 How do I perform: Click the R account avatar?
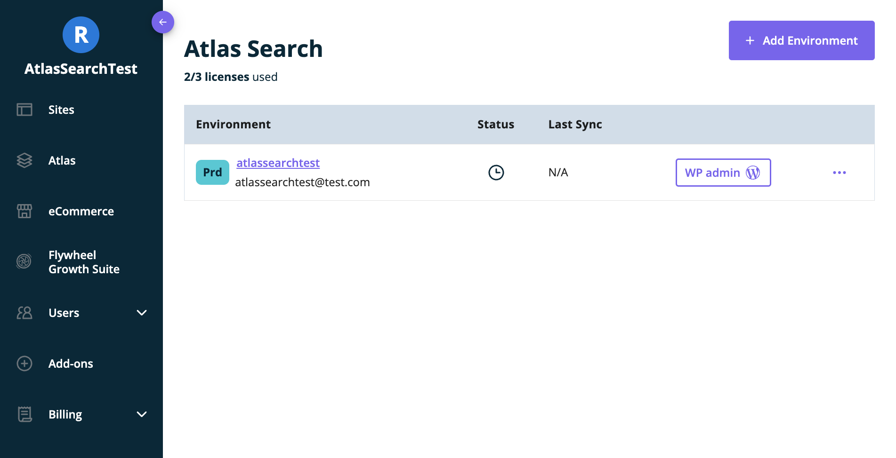coord(81,35)
